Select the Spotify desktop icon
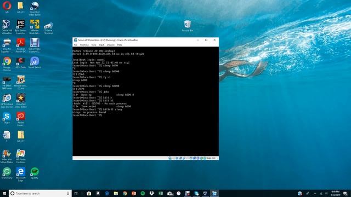This screenshot has width=351, height=197. [x=35, y=173]
